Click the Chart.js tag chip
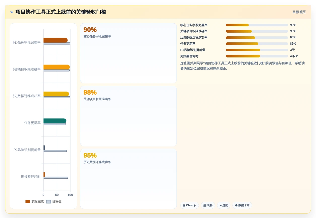The height and width of the screenshot is (218, 316). pyautogui.click(x=189, y=205)
